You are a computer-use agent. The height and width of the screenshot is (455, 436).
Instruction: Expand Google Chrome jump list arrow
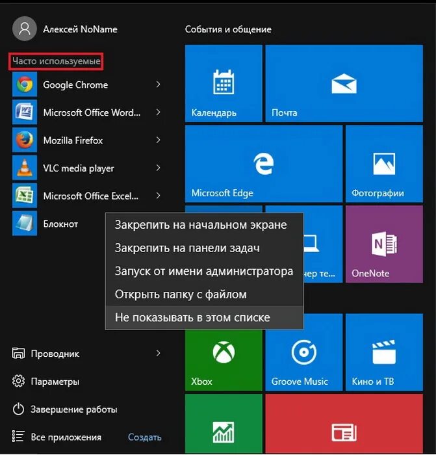point(158,84)
